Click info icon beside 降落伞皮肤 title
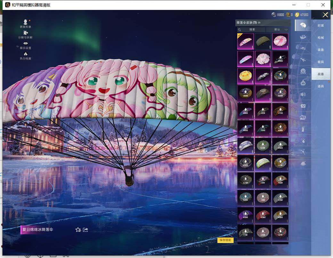The height and width of the screenshot is (258, 333). [x=259, y=23]
